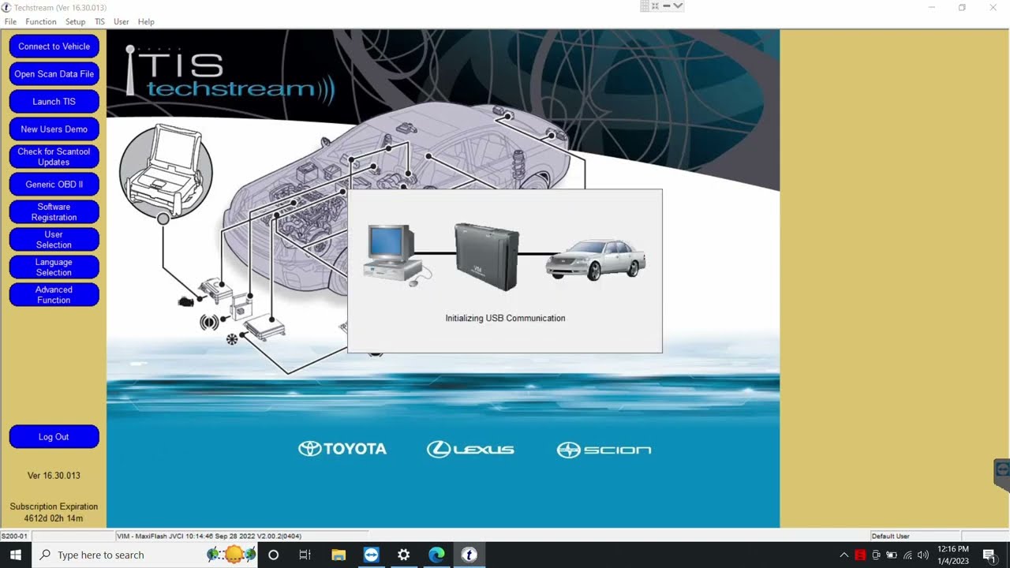Open Settings gear on taskbar
The image size is (1010, 568).
(404, 555)
